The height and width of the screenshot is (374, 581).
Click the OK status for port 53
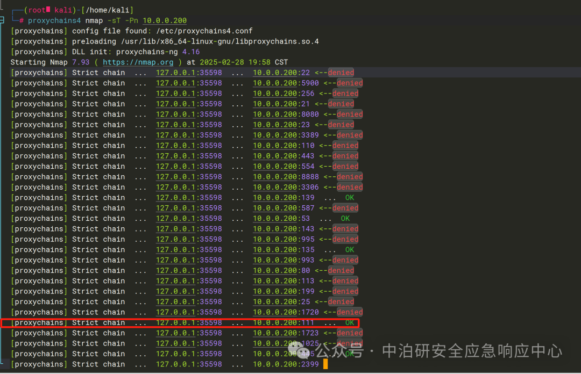[x=345, y=219]
